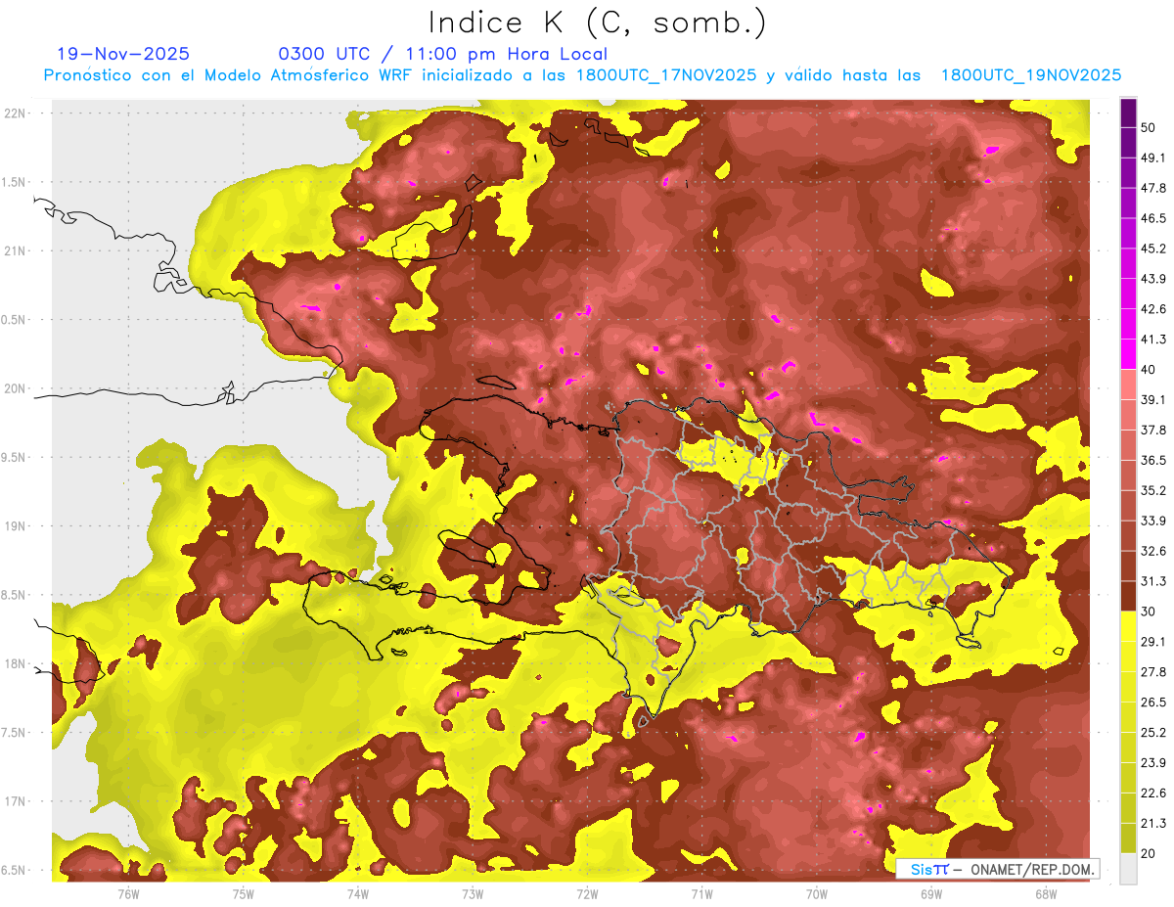
Task: Click the "72W" longitude label
Action: tap(587, 893)
